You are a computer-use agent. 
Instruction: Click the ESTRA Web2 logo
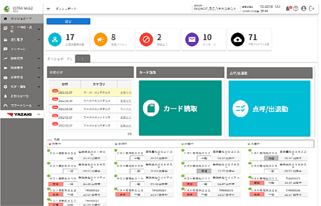point(18,8)
